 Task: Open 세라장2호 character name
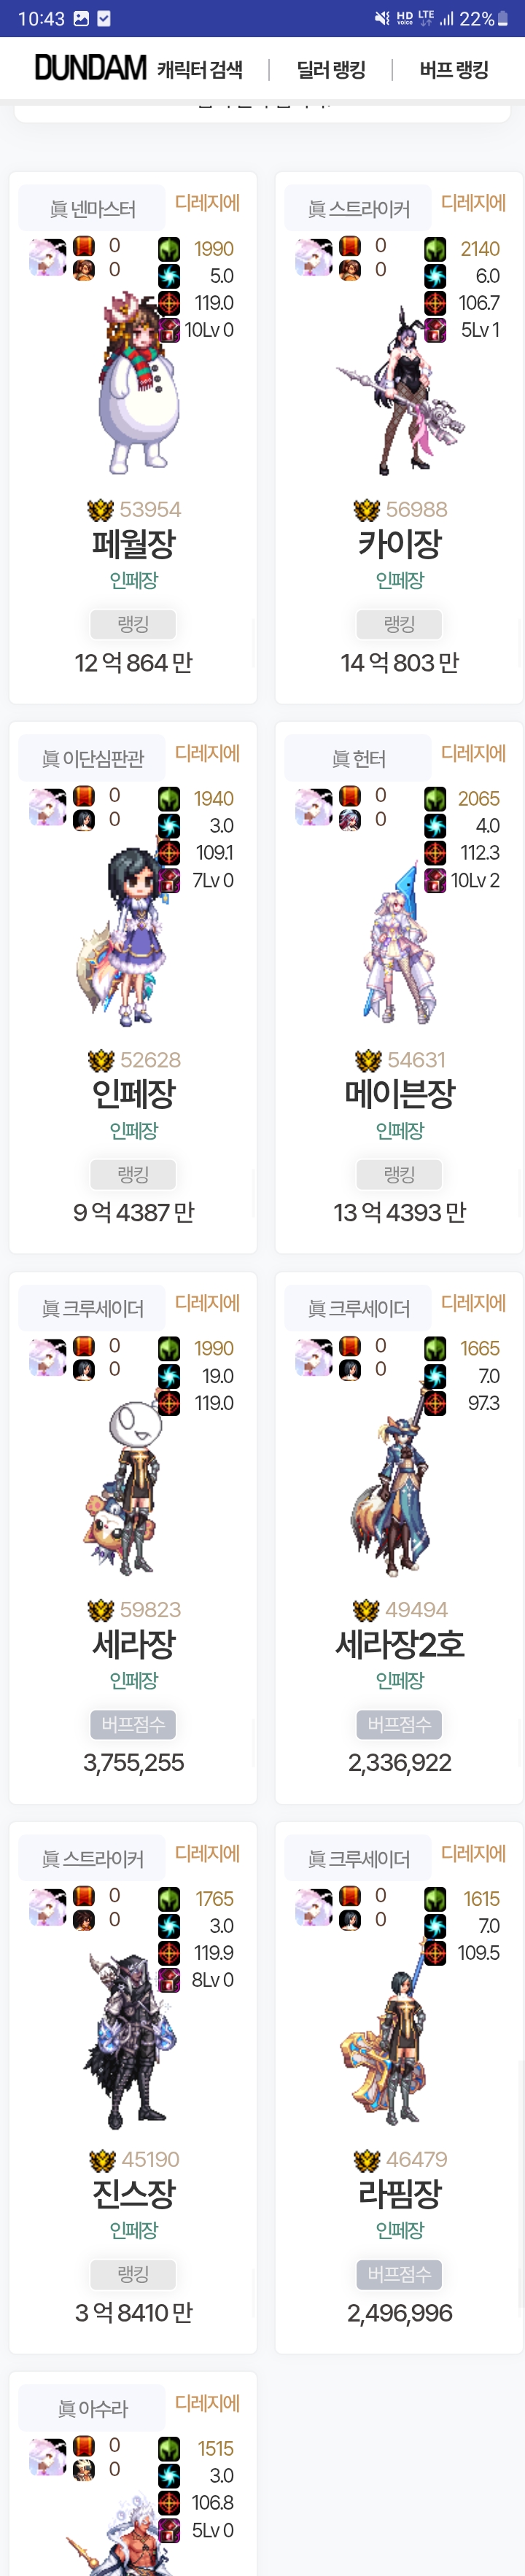(x=399, y=1644)
